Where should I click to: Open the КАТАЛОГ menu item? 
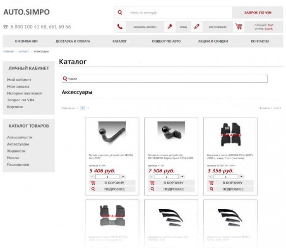120,41
